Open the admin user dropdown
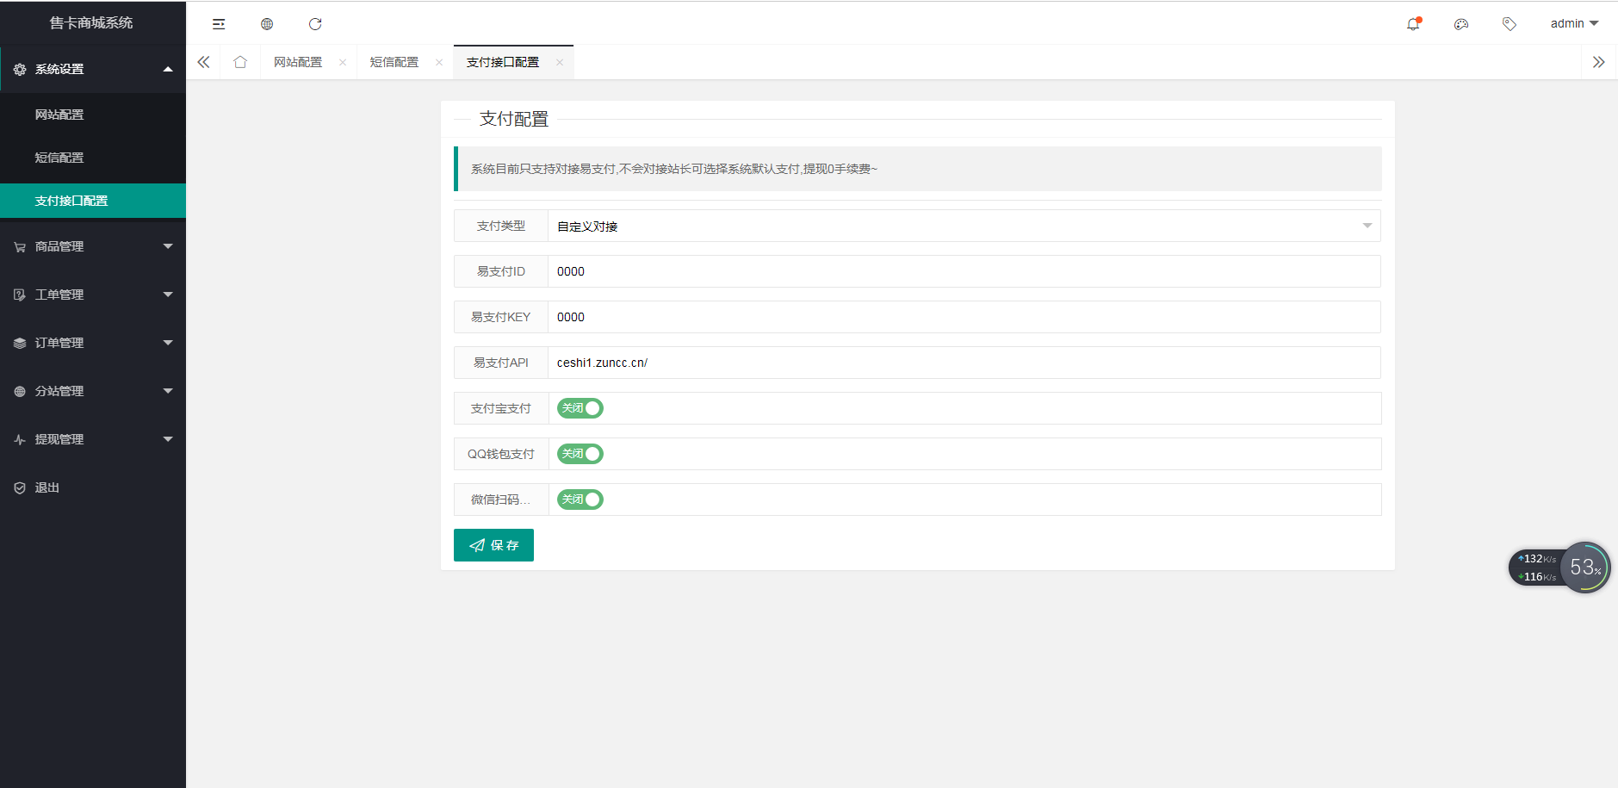This screenshot has width=1618, height=788. click(x=1574, y=23)
